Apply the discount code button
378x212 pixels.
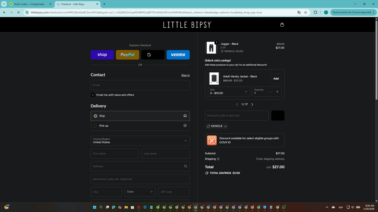point(278,116)
